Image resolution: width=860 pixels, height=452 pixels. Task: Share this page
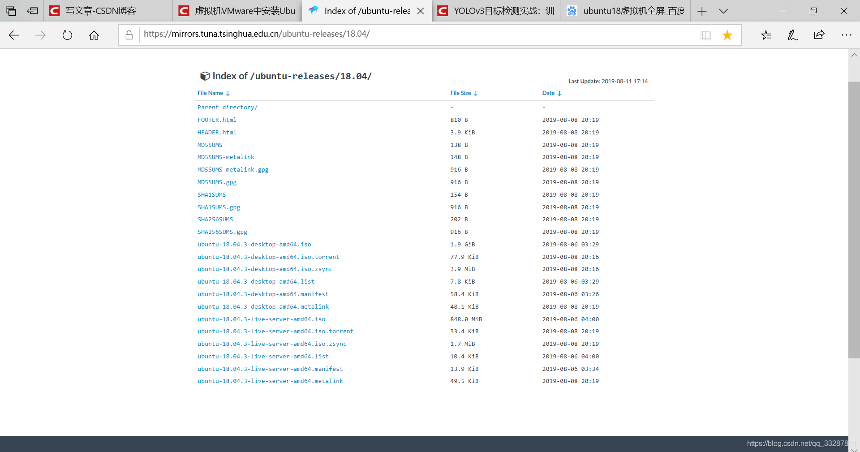pyautogui.click(x=819, y=35)
